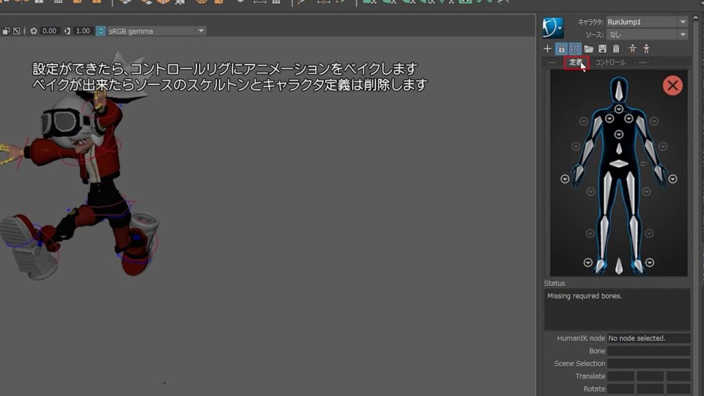This screenshot has width=704, height=396.
Task: Switch to the 定義 tab
Action: point(575,63)
